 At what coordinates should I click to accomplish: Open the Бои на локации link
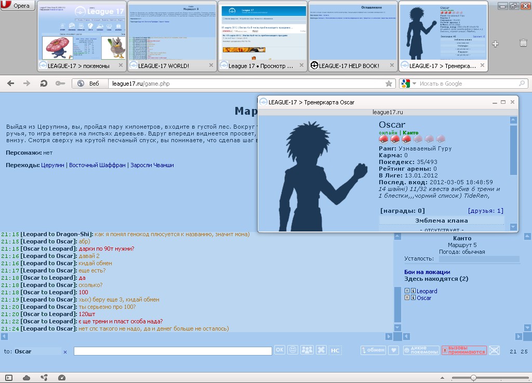[x=427, y=272]
